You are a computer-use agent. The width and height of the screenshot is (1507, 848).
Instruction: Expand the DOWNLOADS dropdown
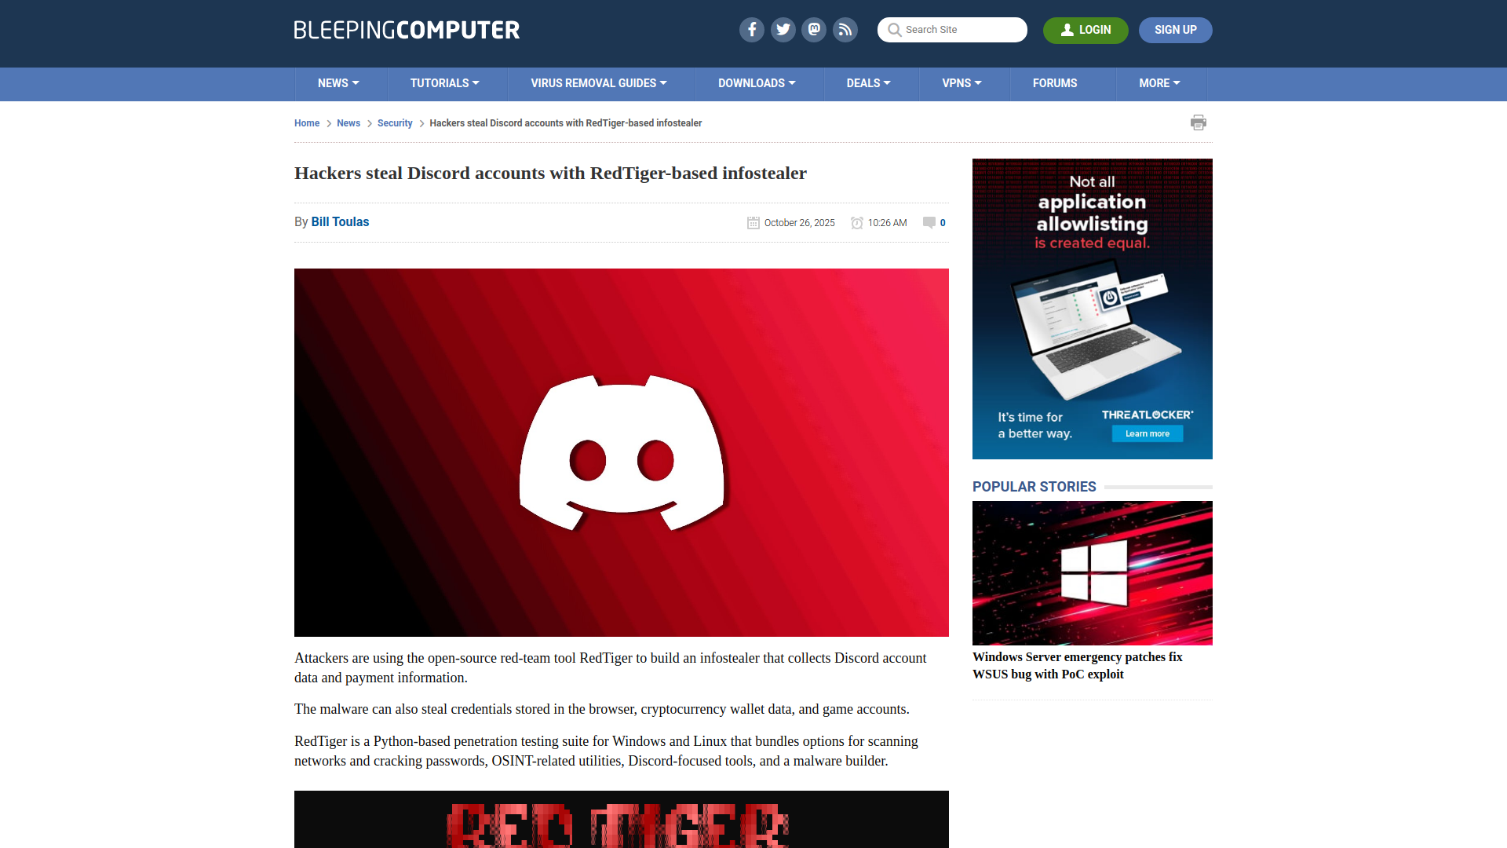pos(757,83)
